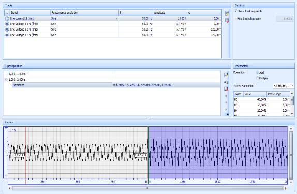Click the Name header in harmonics table
Screen dimensions: 297x194
pyautogui.click(x=239, y=94)
